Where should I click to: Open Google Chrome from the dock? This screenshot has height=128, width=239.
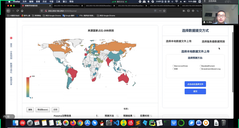pyautogui.click(x=80, y=123)
